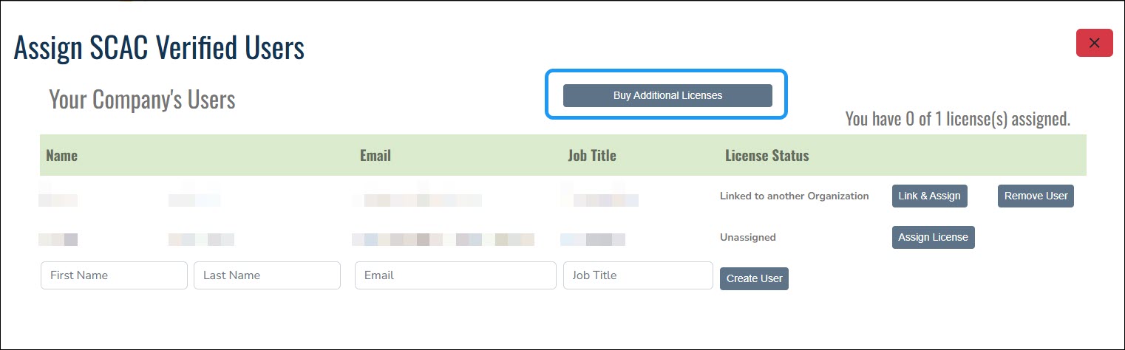Select the Email input box
Screen dimensions: 1125x350
pyautogui.click(x=455, y=275)
